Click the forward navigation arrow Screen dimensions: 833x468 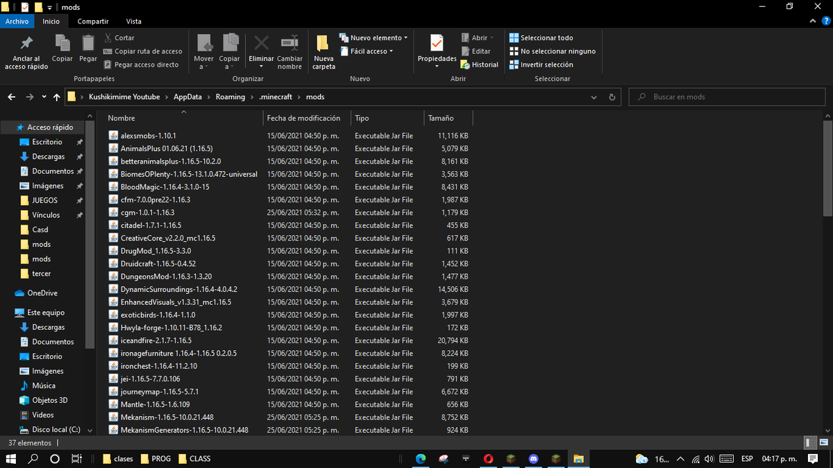[29, 97]
